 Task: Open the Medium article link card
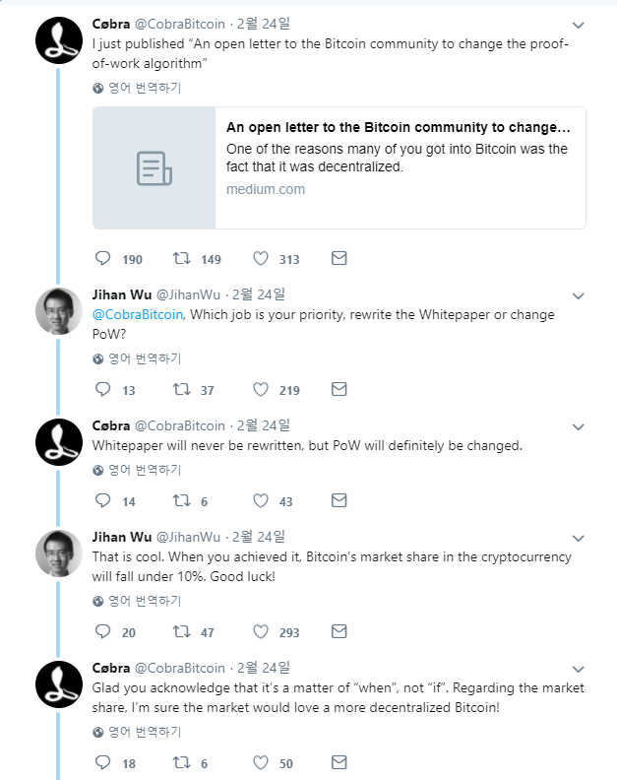339,167
